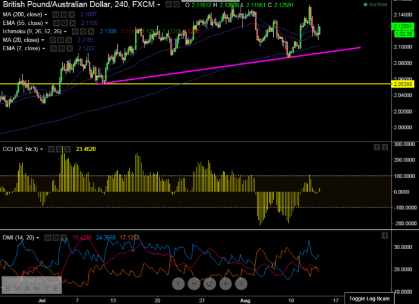Open Ichimoku indicator settings gear

coord(83,31)
